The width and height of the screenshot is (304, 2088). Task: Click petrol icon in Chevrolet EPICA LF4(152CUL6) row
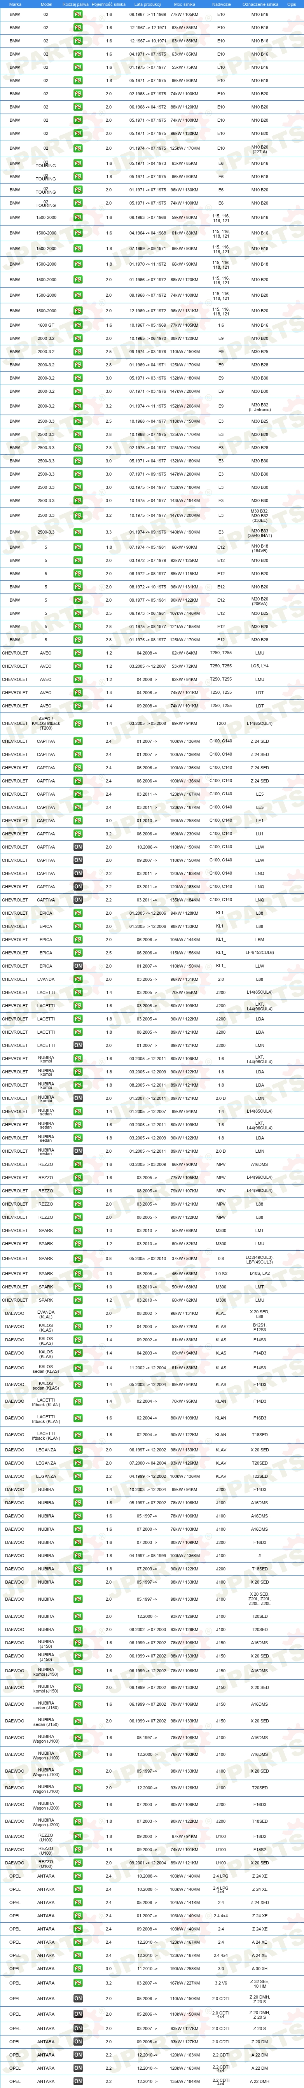(78, 952)
